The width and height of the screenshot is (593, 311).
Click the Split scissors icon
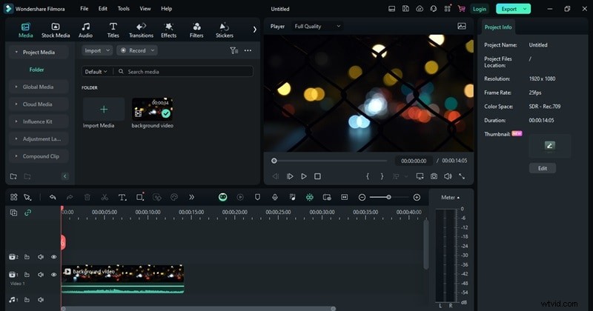coord(105,197)
